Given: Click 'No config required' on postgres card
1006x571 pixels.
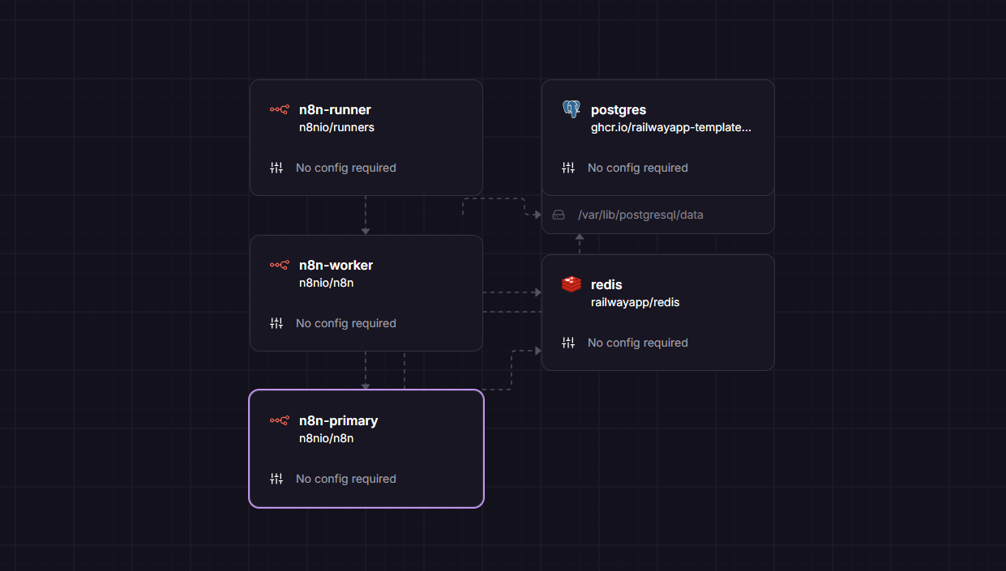Looking at the screenshot, I should click(638, 168).
